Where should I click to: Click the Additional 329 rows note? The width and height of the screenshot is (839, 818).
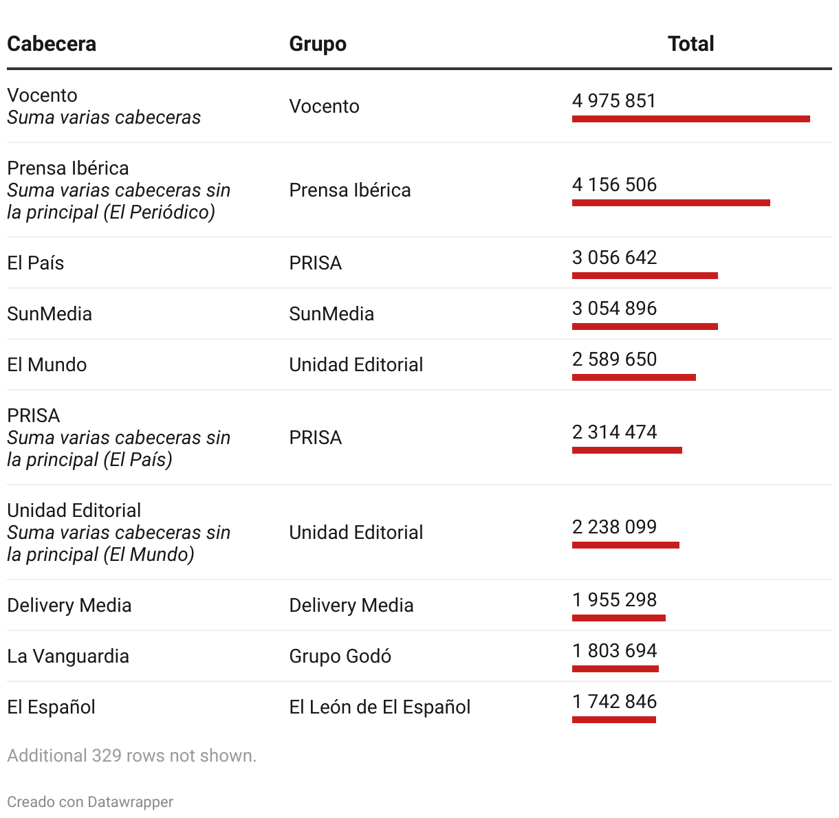(x=131, y=755)
